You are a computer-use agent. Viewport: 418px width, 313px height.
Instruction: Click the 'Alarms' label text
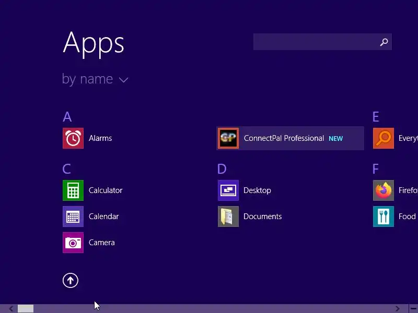tap(100, 138)
